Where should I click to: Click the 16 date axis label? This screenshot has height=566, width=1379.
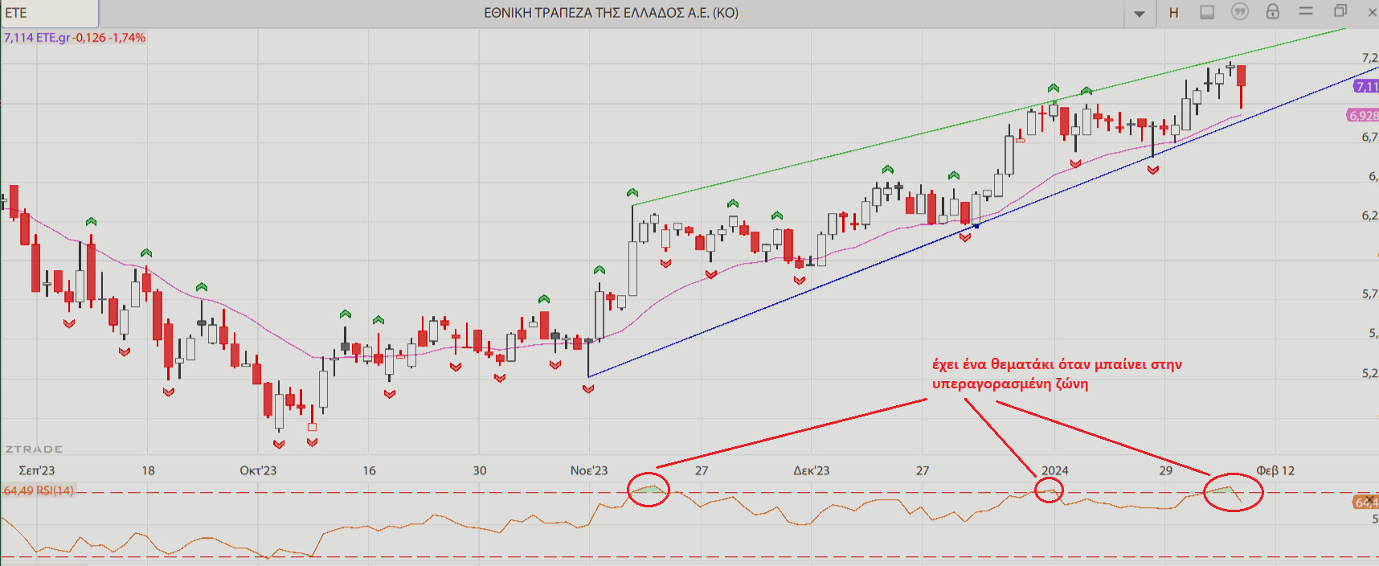[x=369, y=470]
